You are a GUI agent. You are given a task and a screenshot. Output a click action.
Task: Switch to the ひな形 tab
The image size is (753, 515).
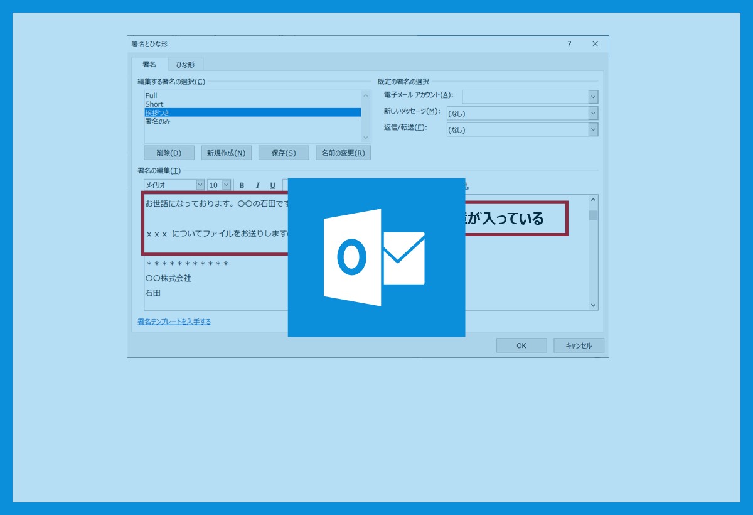tap(185, 65)
